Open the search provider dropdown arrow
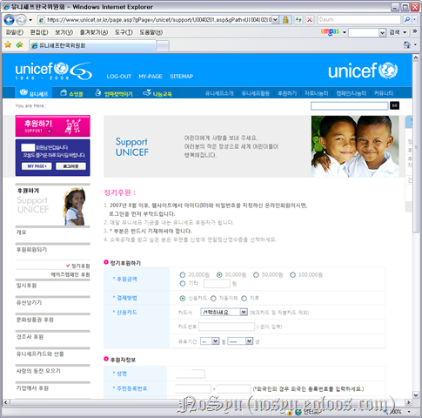Image resolution: width=422 pixels, height=418 pixels. tap(414, 19)
